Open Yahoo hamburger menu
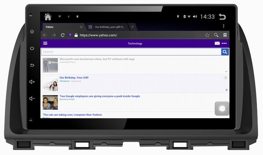Screen dimensions: 263x155 coord(45,43)
